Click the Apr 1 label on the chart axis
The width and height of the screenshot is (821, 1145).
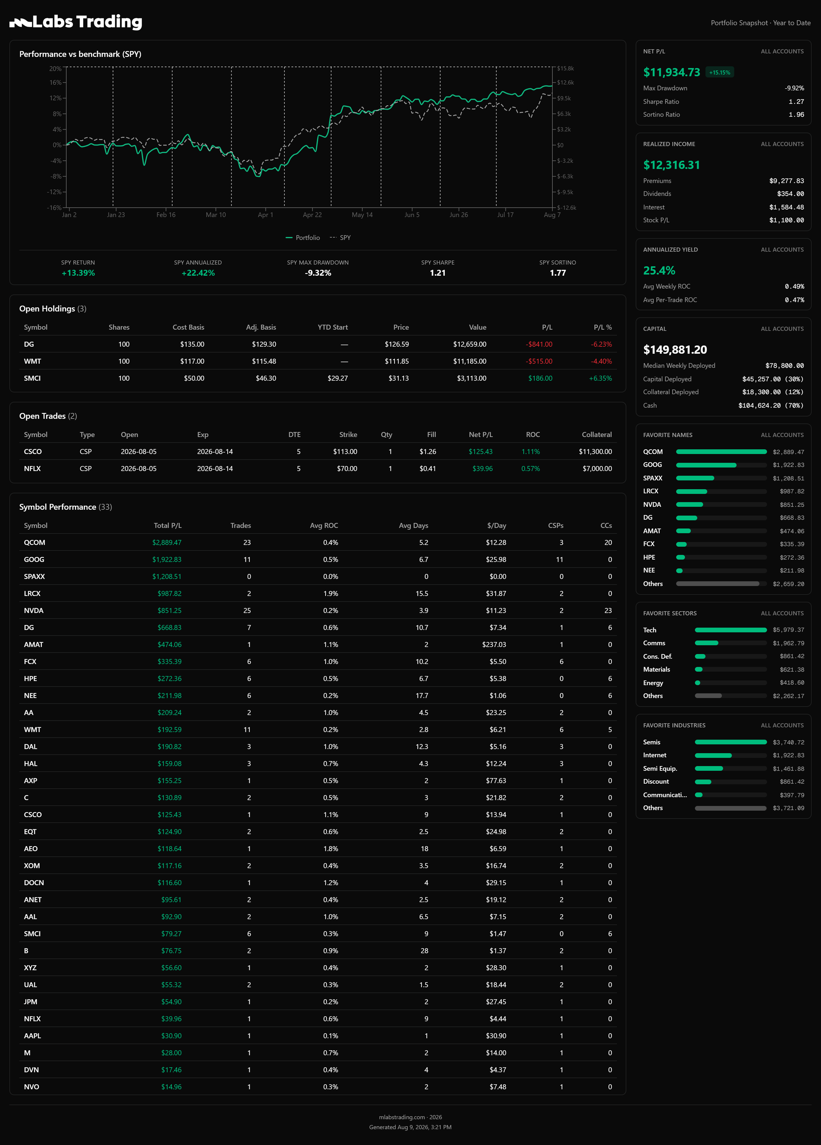[265, 215]
